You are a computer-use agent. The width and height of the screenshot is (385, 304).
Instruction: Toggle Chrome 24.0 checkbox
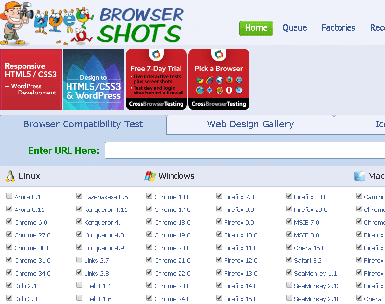coord(149,298)
